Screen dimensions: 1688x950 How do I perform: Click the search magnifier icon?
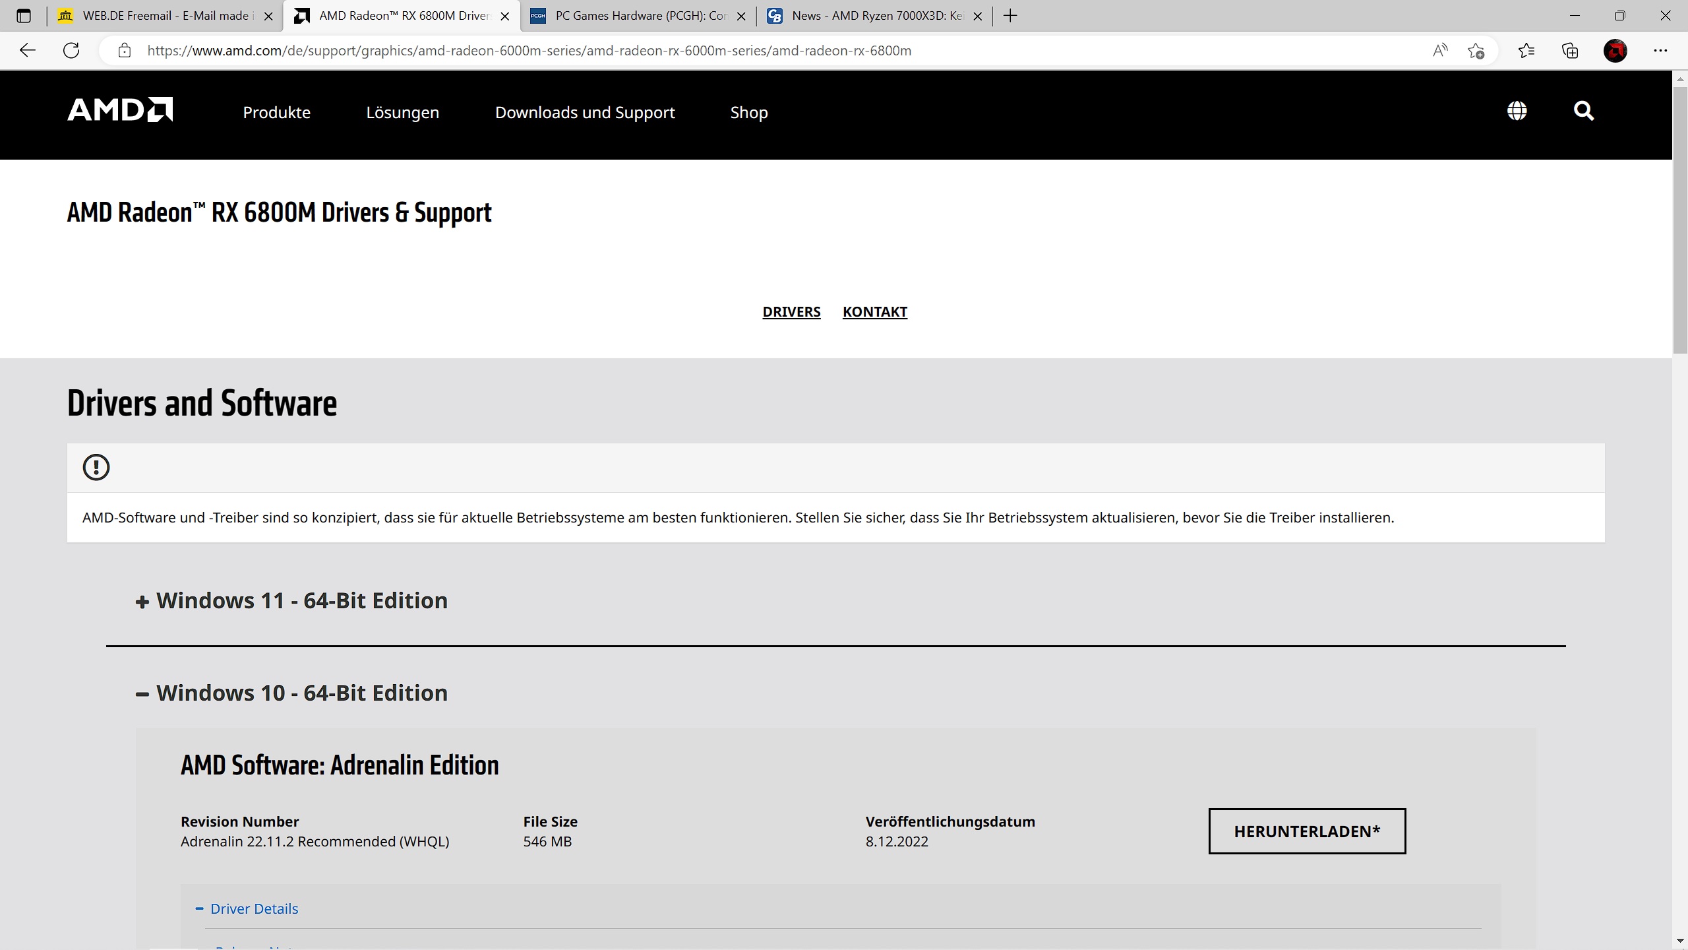click(x=1583, y=111)
